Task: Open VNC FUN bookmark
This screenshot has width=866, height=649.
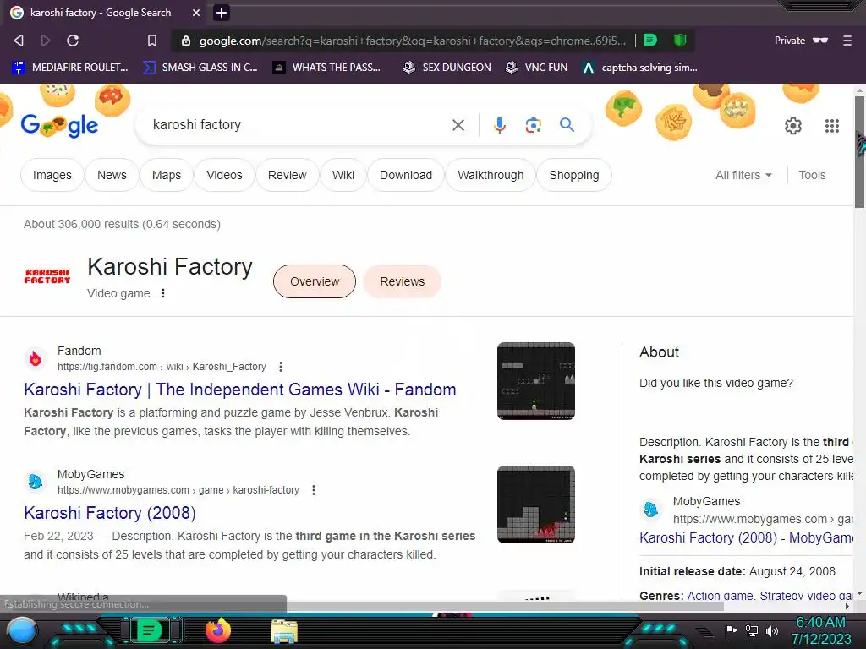Action: (x=537, y=68)
